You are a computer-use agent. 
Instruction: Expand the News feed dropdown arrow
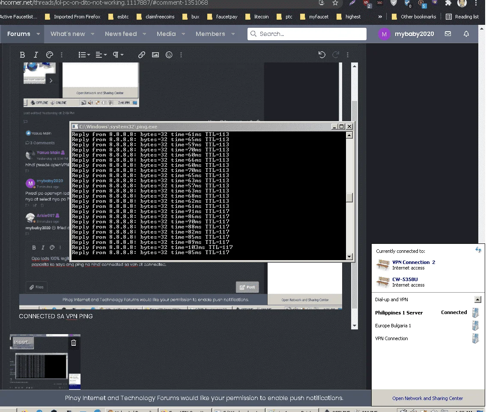pyautogui.click(x=144, y=34)
